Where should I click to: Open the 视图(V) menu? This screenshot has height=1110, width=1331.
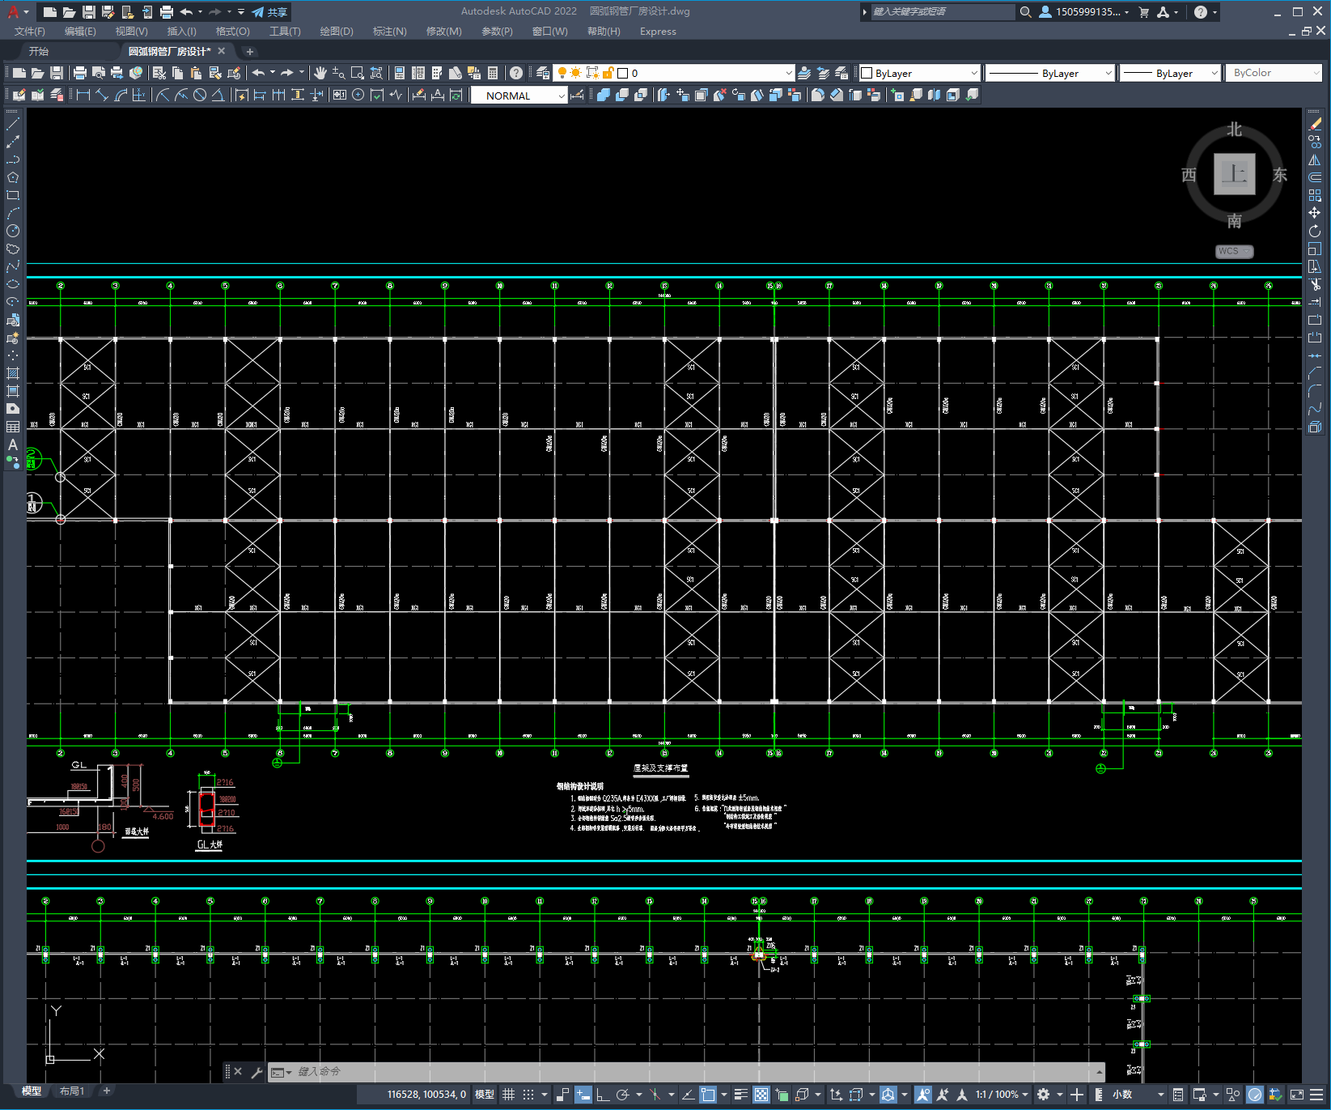[131, 32]
